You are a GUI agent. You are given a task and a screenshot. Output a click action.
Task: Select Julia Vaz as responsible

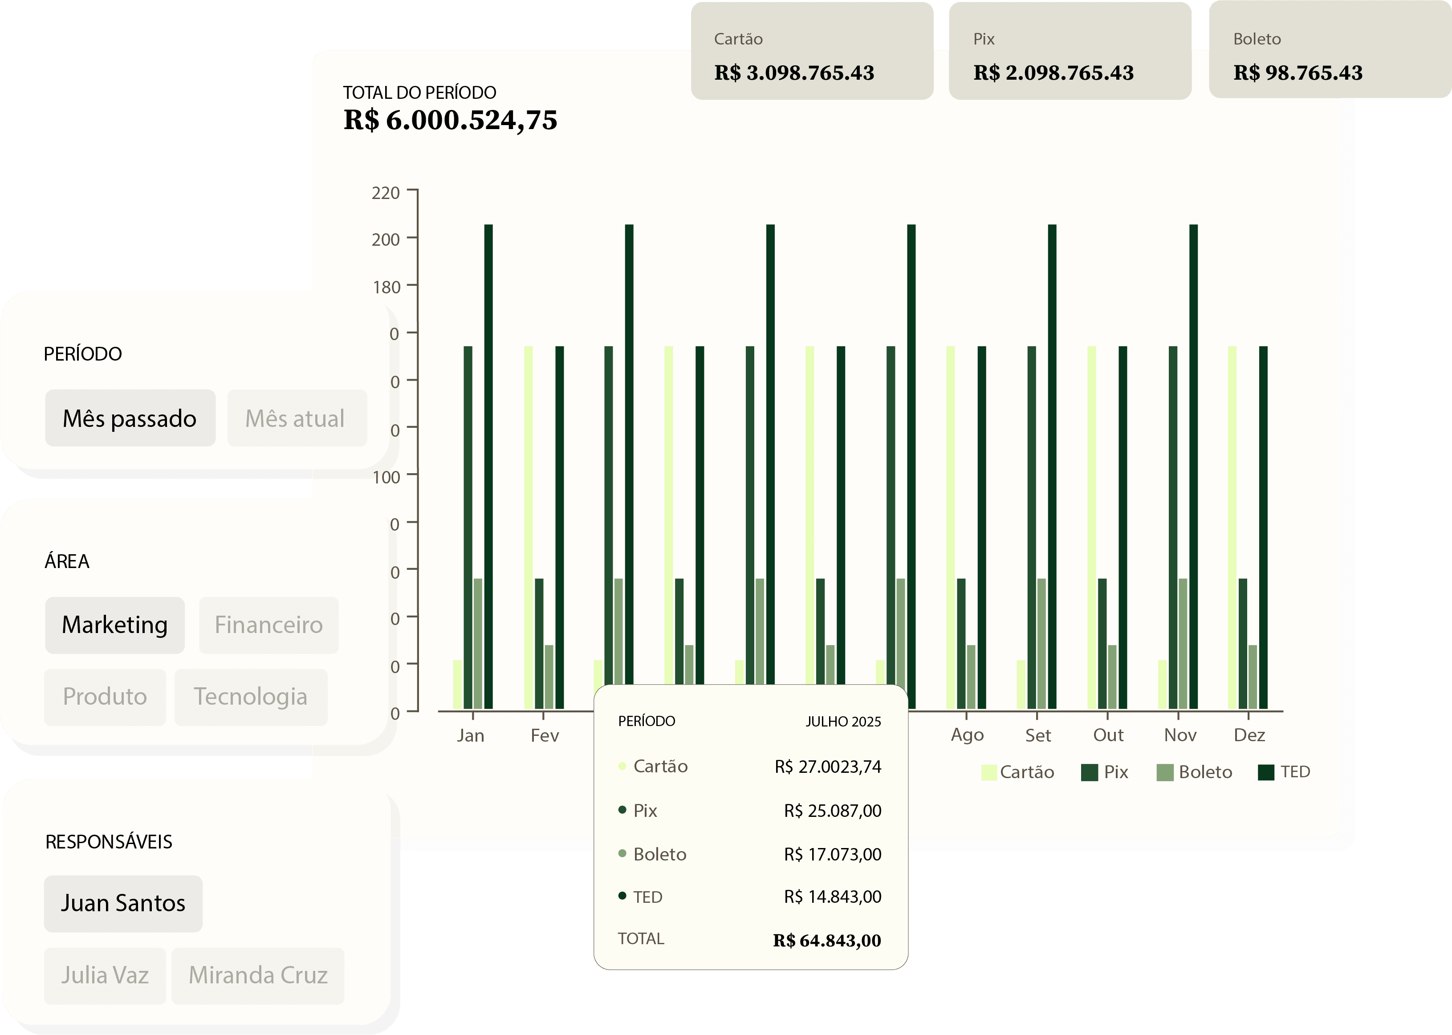105,975
